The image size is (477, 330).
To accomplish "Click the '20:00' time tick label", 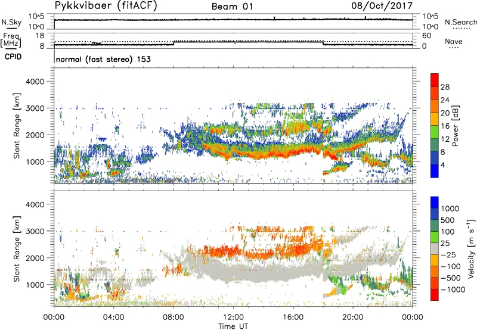I will tap(353, 317).
